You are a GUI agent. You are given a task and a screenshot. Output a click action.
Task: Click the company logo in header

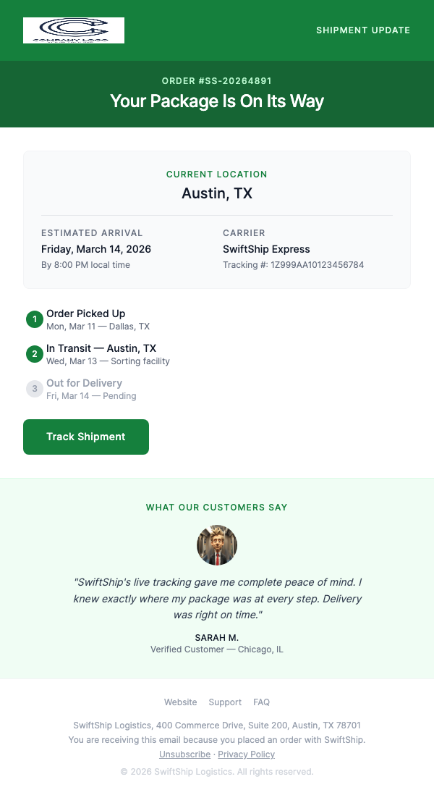74,30
